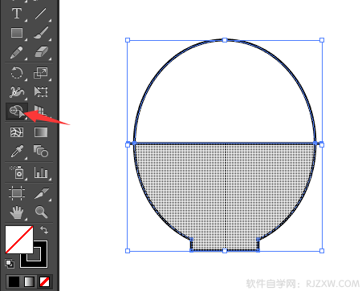
Task: Select the Perspective Grid tool
Action: (40, 111)
